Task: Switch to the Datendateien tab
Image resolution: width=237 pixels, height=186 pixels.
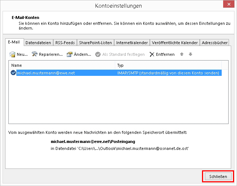Action: coord(39,43)
